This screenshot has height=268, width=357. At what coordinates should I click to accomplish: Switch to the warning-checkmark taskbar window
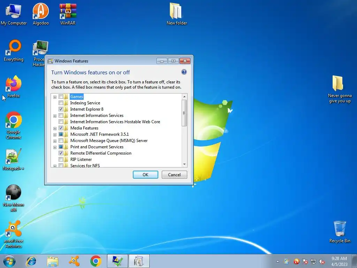click(x=117, y=261)
